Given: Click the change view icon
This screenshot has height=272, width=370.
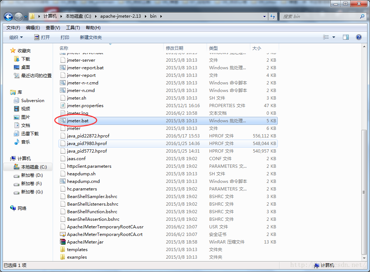Looking at the screenshot, I should (326, 37).
